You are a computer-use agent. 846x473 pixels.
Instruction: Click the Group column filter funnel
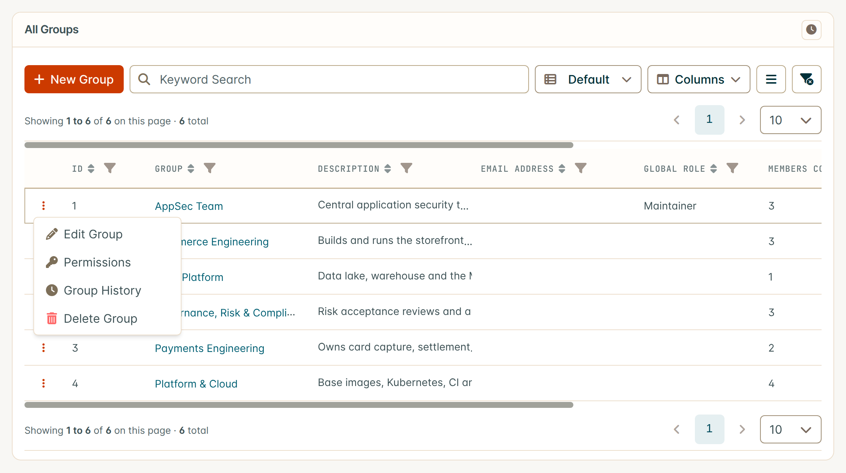210,168
